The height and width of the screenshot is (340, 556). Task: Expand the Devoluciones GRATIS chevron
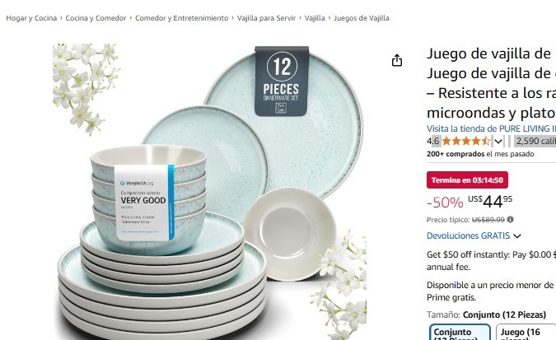[x=517, y=236]
